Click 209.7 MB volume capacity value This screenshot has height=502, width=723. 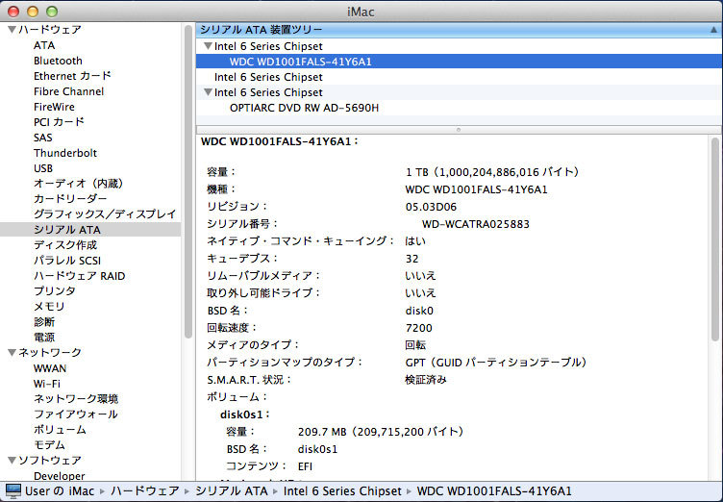381,432
